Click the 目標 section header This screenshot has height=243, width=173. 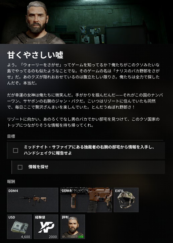pyautogui.click(x=11, y=136)
